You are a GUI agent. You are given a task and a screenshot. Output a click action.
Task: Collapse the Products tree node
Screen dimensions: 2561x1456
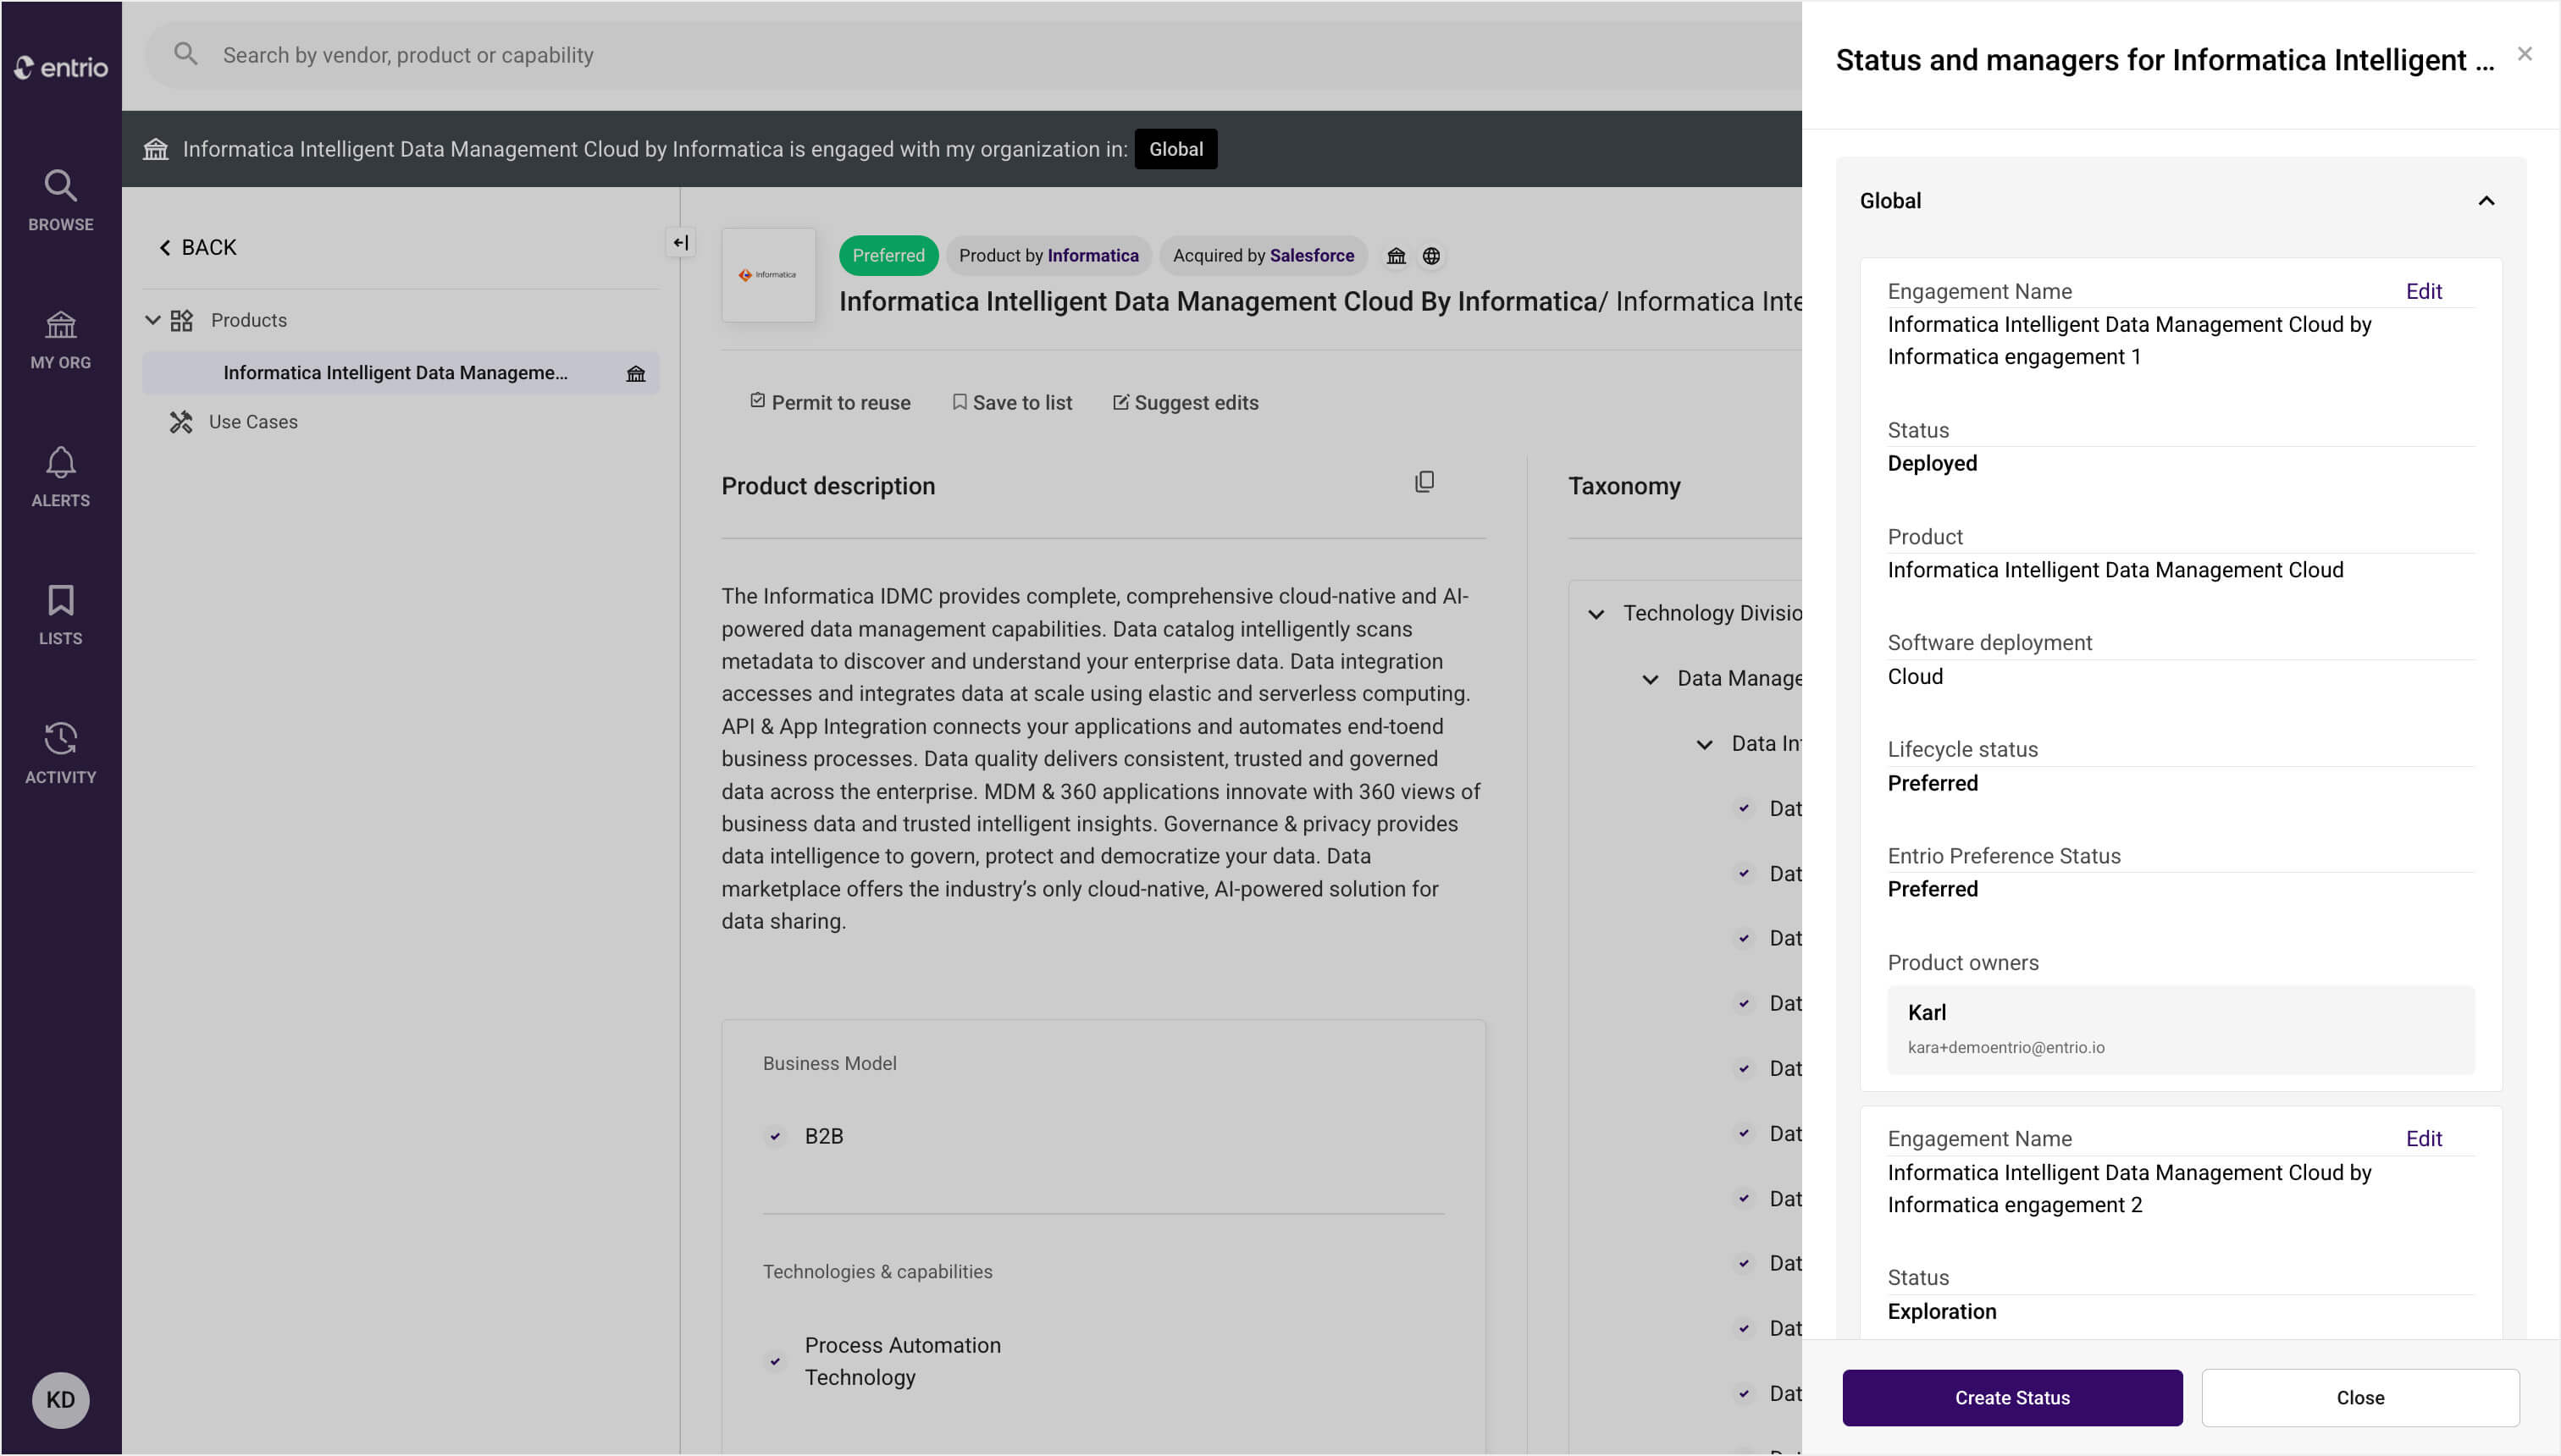click(152, 320)
